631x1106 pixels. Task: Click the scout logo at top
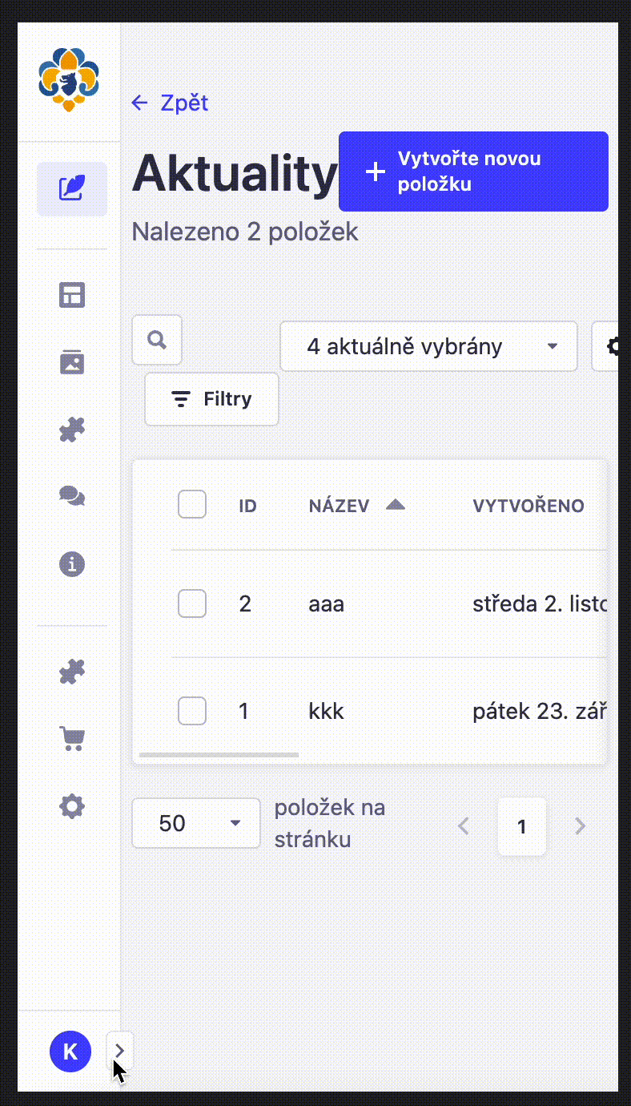click(69, 79)
